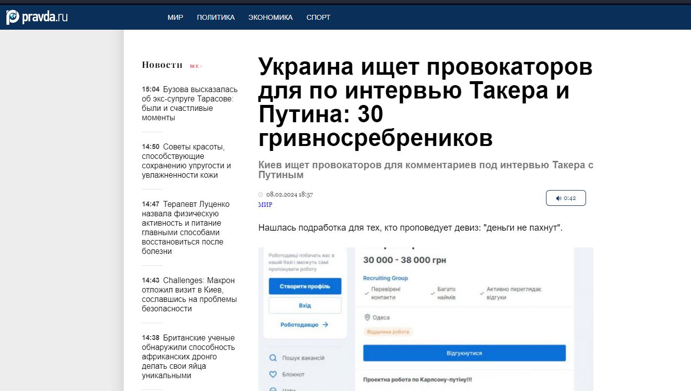Open the СПОРТ menu section
691x391 pixels.
pyautogui.click(x=318, y=17)
